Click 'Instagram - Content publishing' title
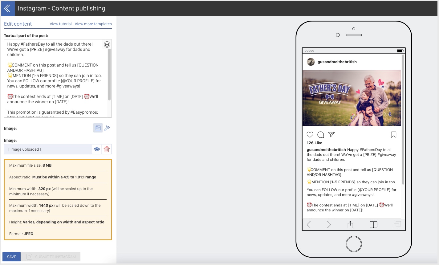 point(62,8)
